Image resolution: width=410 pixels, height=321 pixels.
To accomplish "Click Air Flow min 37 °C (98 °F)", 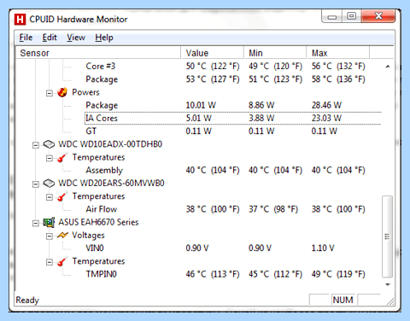I will (273, 209).
